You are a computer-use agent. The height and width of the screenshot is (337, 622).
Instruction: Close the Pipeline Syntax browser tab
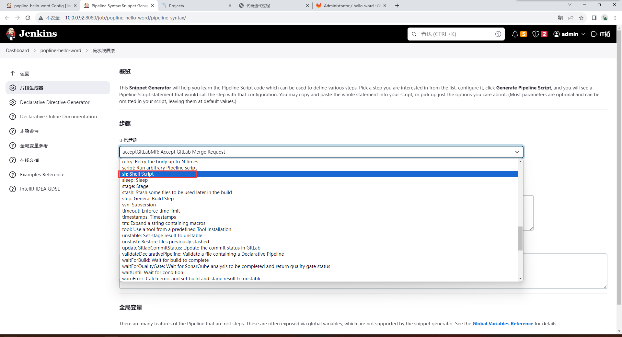(153, 6)
